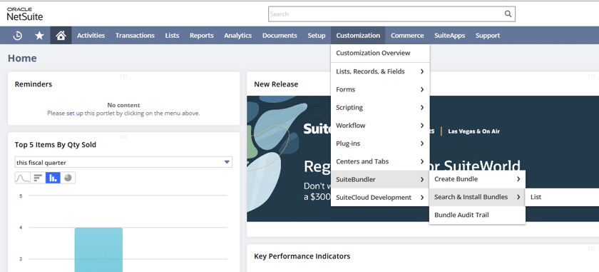
Task: Open the Analytics menu
Action: pos(237,36)
